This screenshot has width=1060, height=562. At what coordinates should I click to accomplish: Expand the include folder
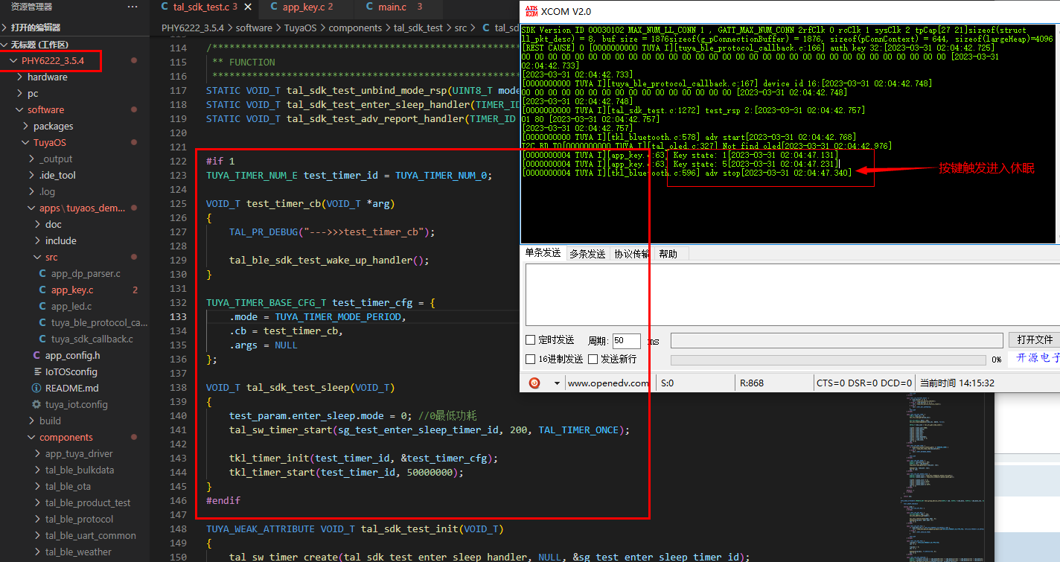[37, 240]
